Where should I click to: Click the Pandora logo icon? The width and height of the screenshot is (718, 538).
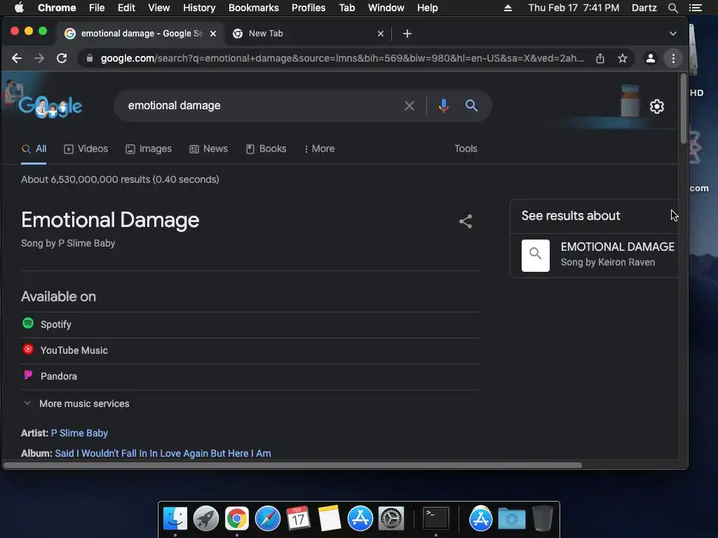pyautogui.click(x=28, y=375)
